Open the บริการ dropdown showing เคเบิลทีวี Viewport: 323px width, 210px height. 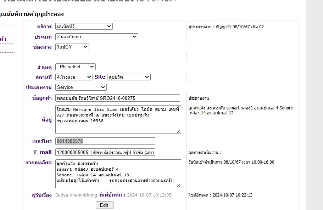[x=84, y=27]
